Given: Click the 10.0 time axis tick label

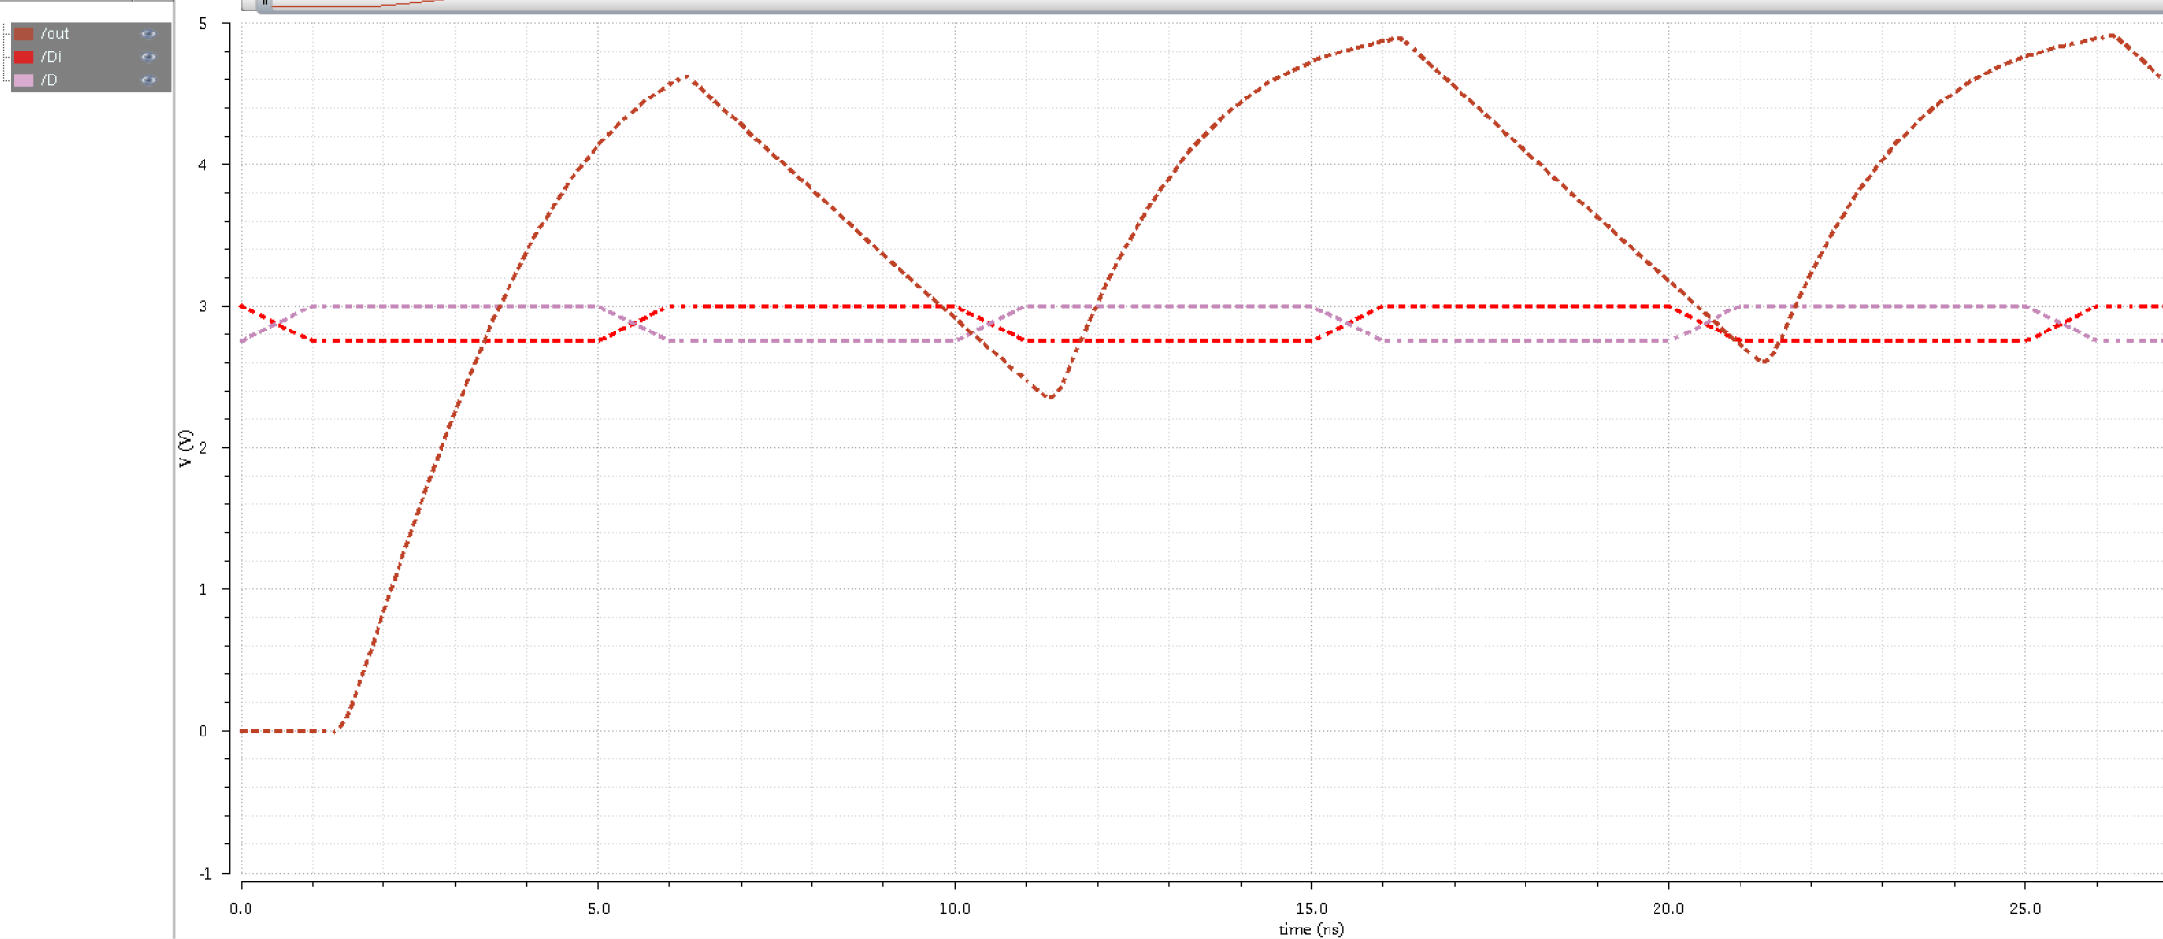Looking at the screenshot, I should tap(955, 908).
